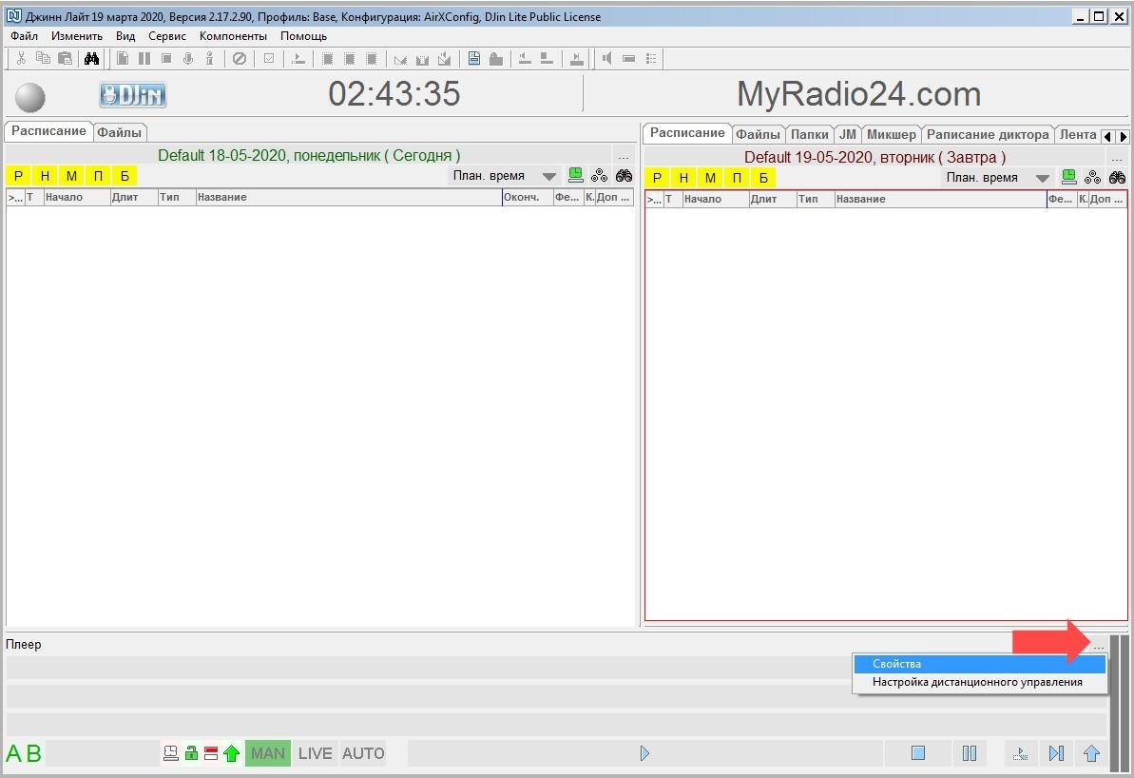This screenshot has height=778, width=1134.
Task: Click the binoculars icon in the right schedule panel
Action: (x=1117, y=177)
